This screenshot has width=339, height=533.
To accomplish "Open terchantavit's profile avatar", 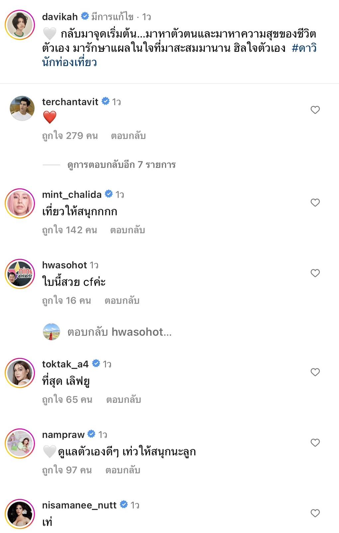I will coord(22,108).
